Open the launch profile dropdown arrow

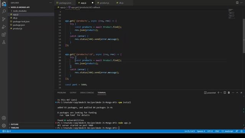(221, 93)
